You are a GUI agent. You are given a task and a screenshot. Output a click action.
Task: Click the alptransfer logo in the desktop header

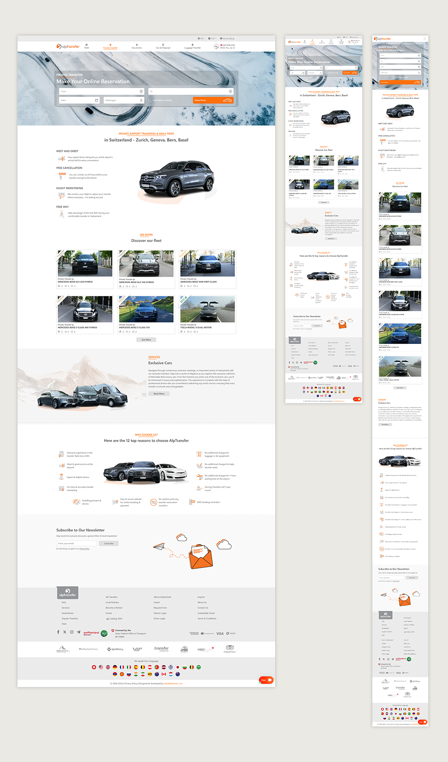pos(68,46)
